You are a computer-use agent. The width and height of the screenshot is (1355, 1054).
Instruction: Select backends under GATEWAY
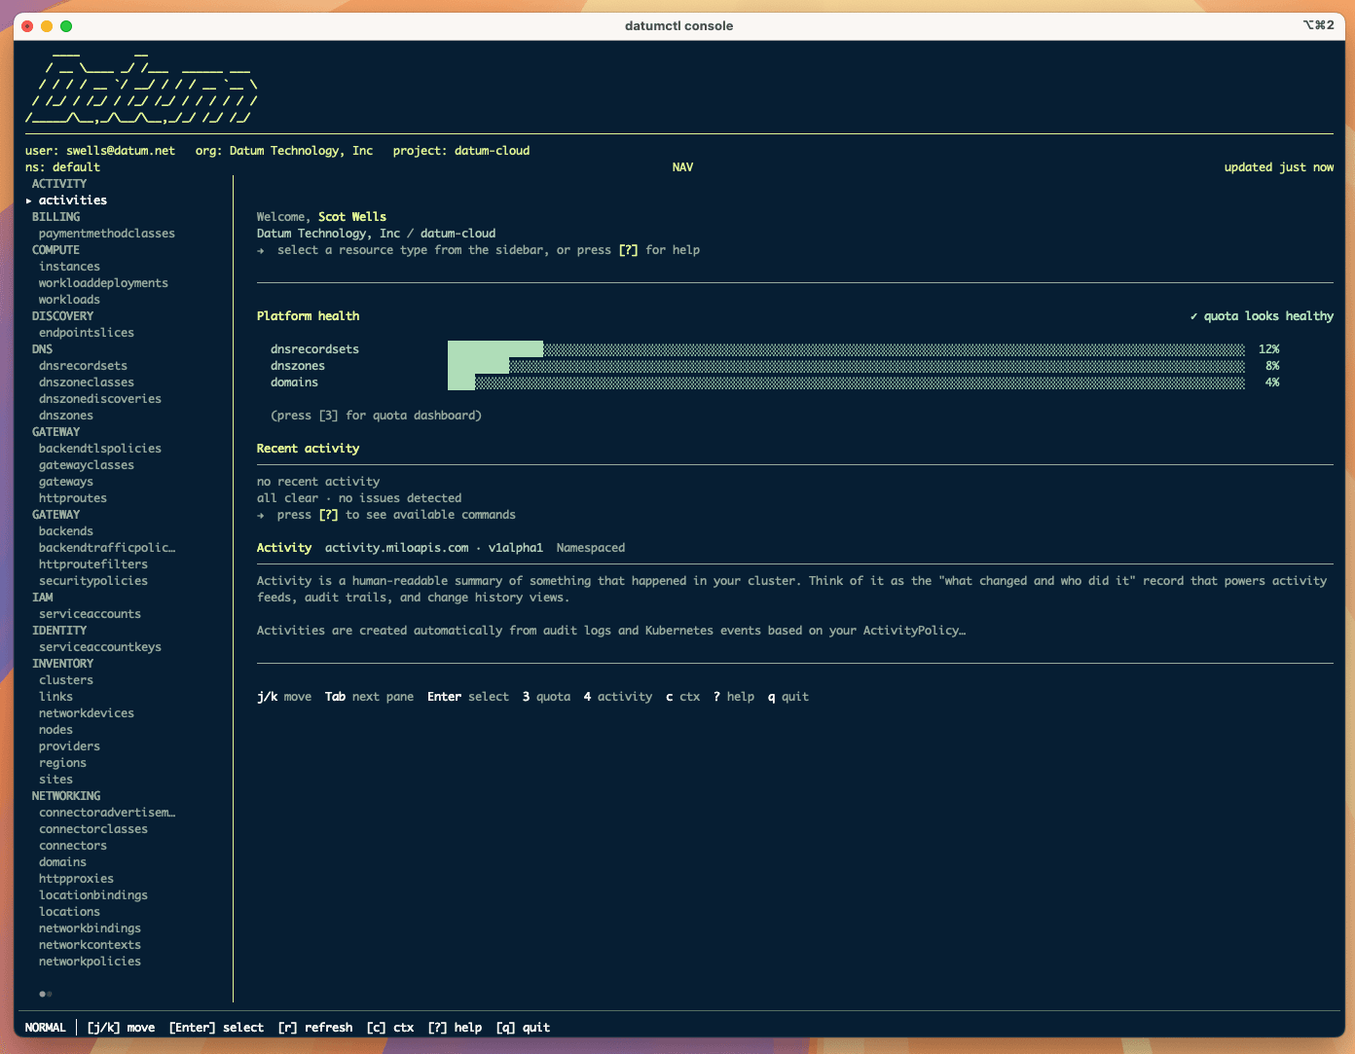tap(66, 531)
